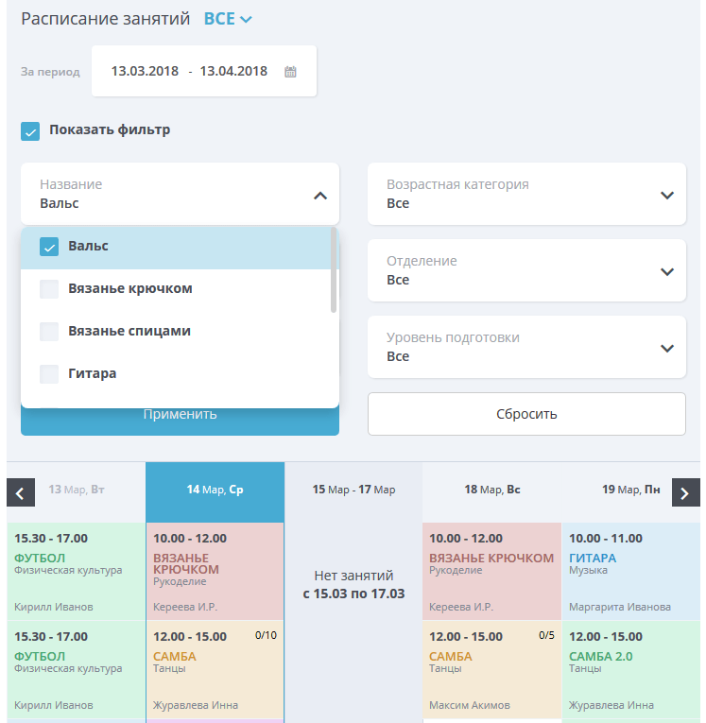Image resolution: width=706 pixels, height=723 pixels.
Task: Open the ВСЕ schedule type selector
Action: coord(228,19)
